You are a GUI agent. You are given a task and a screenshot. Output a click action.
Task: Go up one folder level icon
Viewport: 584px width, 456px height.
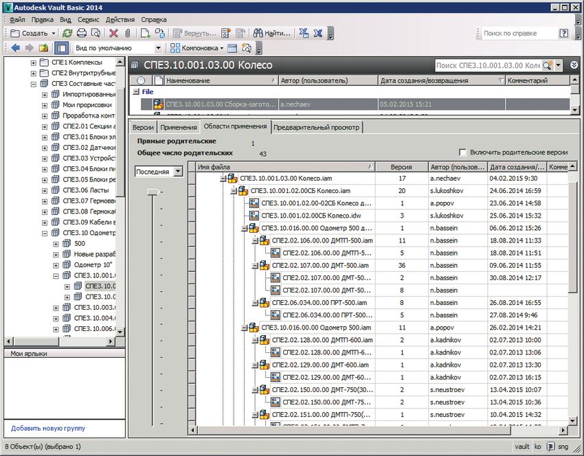[x=44, y=47]
